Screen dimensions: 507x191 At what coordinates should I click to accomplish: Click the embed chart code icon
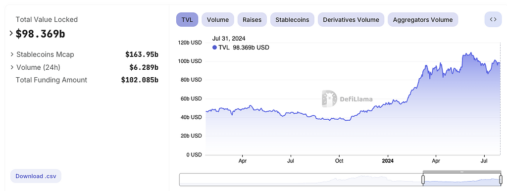[493, 19]
